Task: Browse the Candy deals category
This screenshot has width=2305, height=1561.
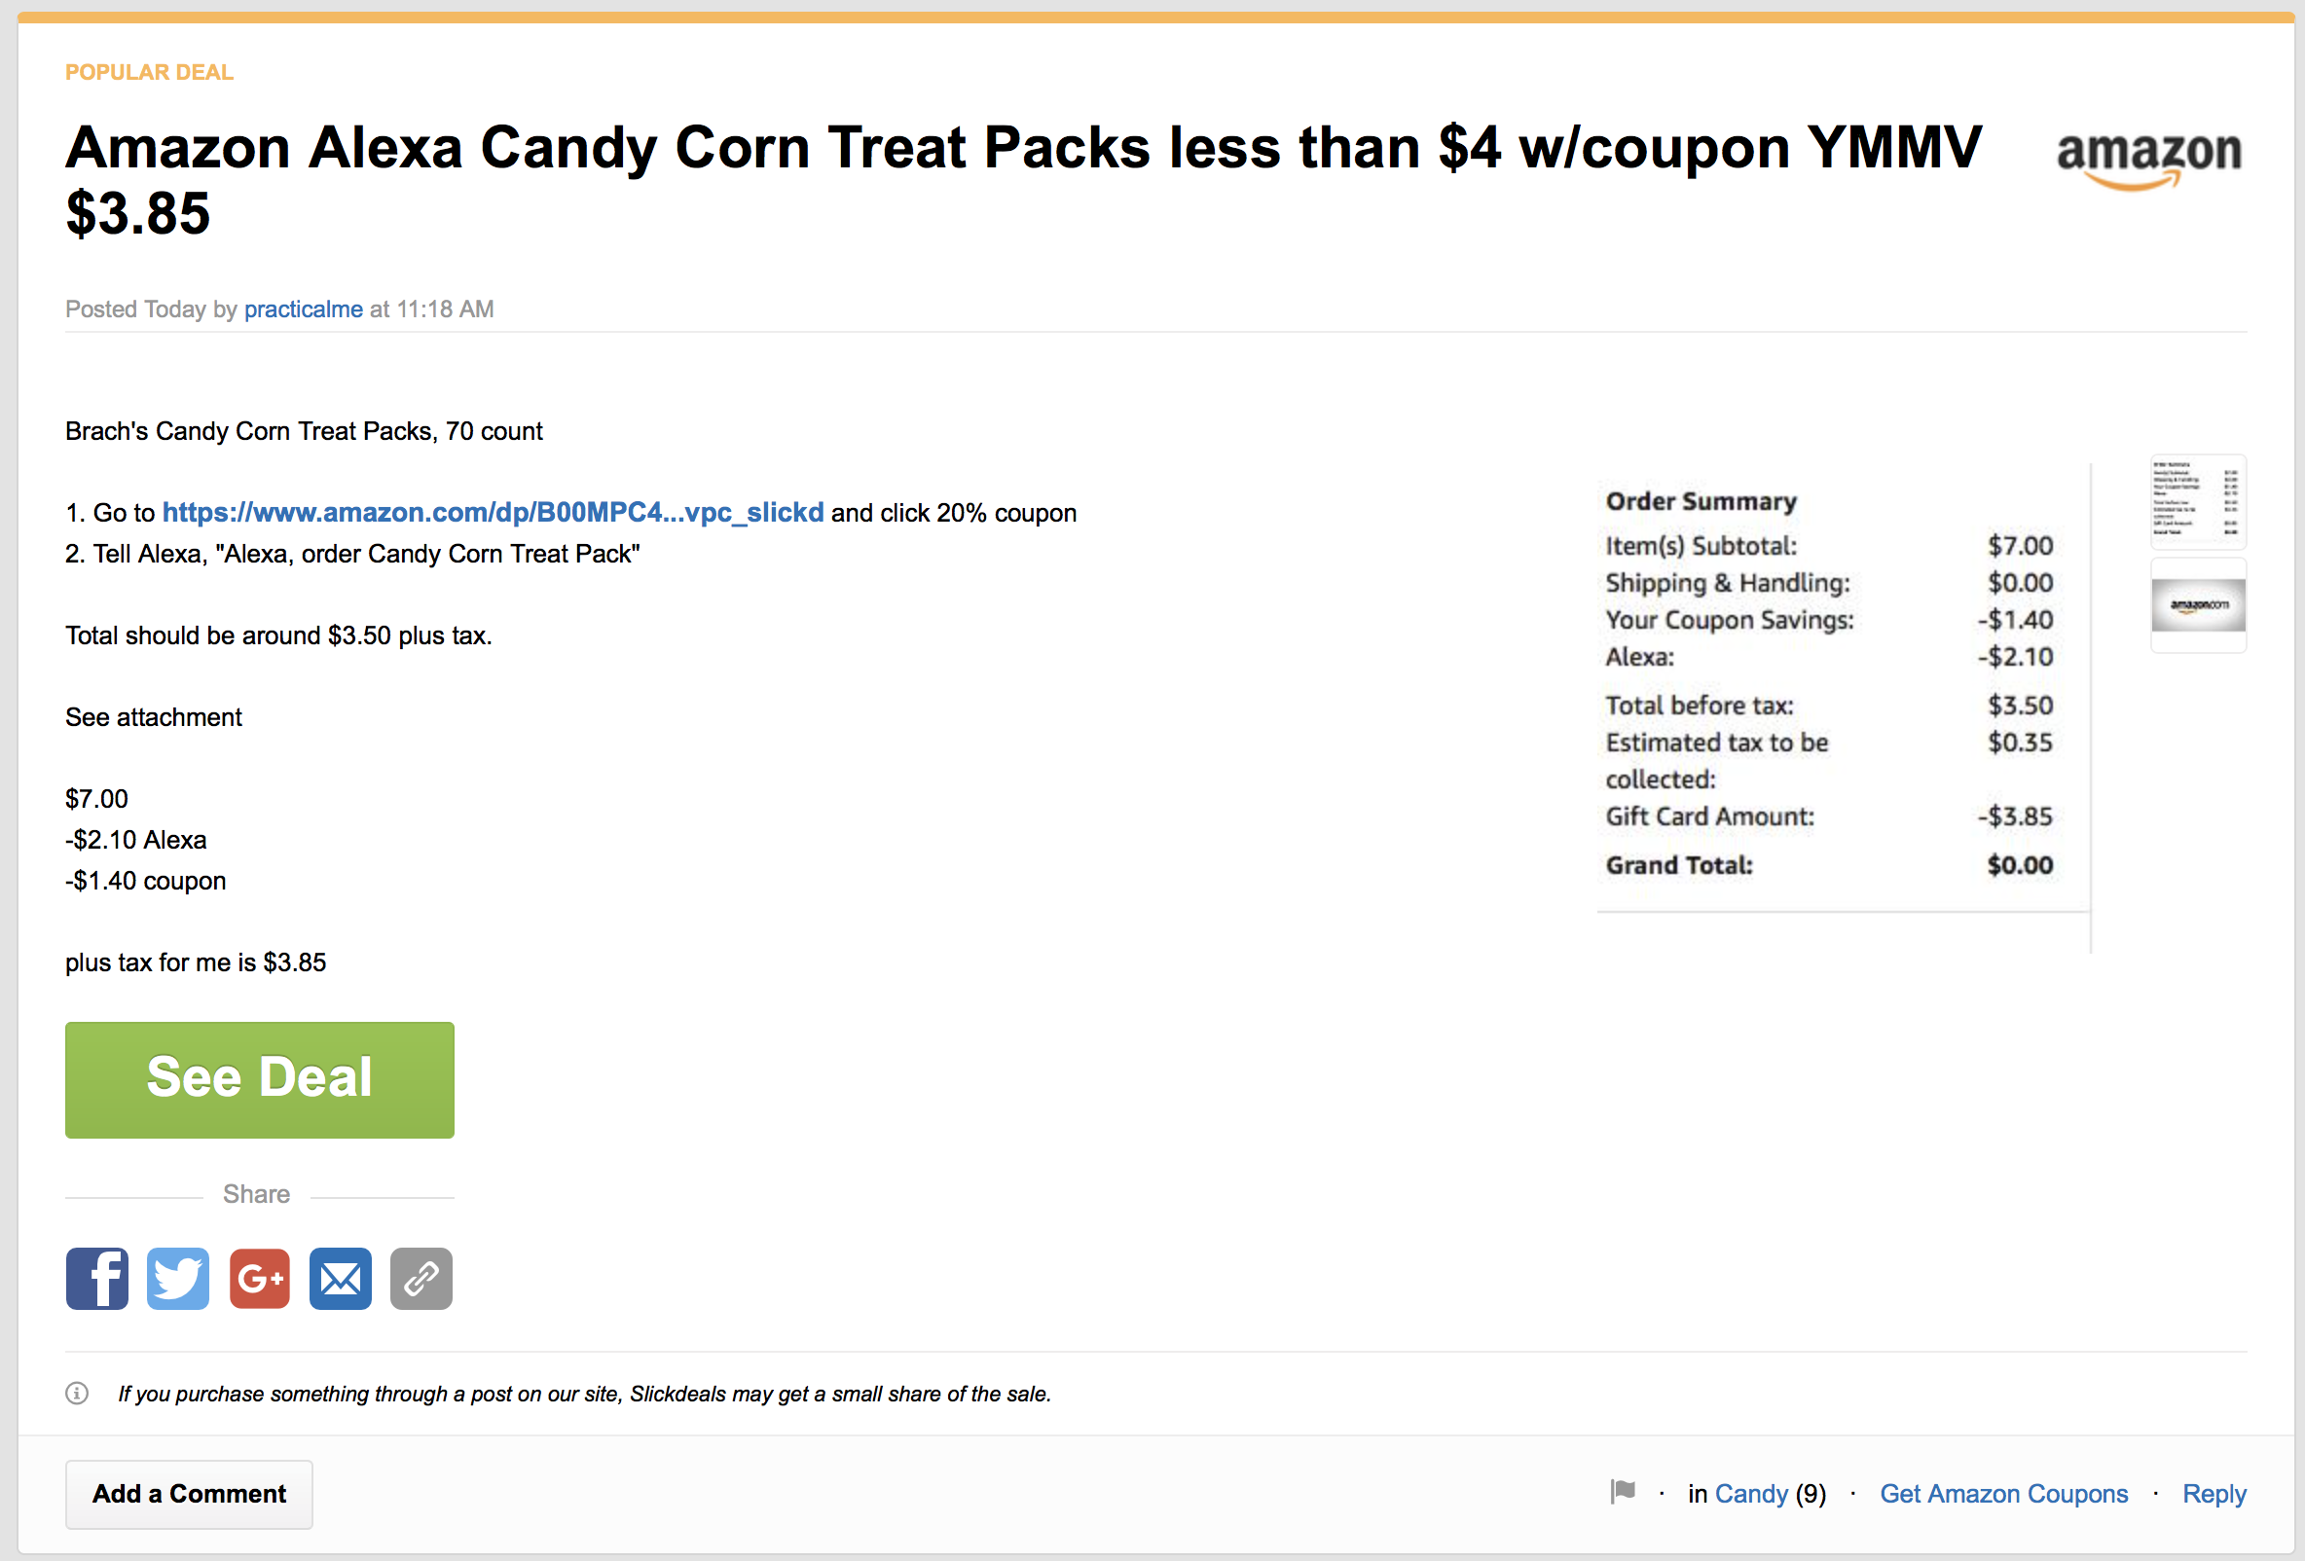Action: pyautogui.click(x=1751, y=1493)
